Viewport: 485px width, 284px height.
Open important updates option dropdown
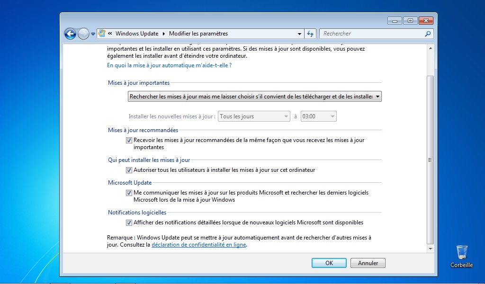[254, 97]
